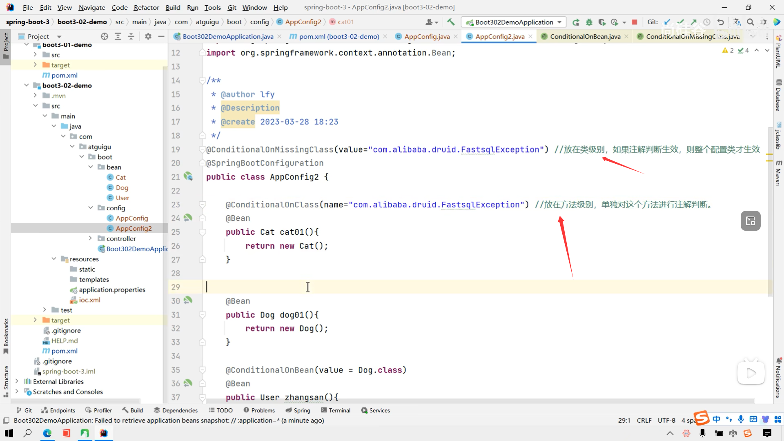Click the Build Project hammer icon
The width and height of the screenshot is (784, 441).
click(x=451, y=22)
